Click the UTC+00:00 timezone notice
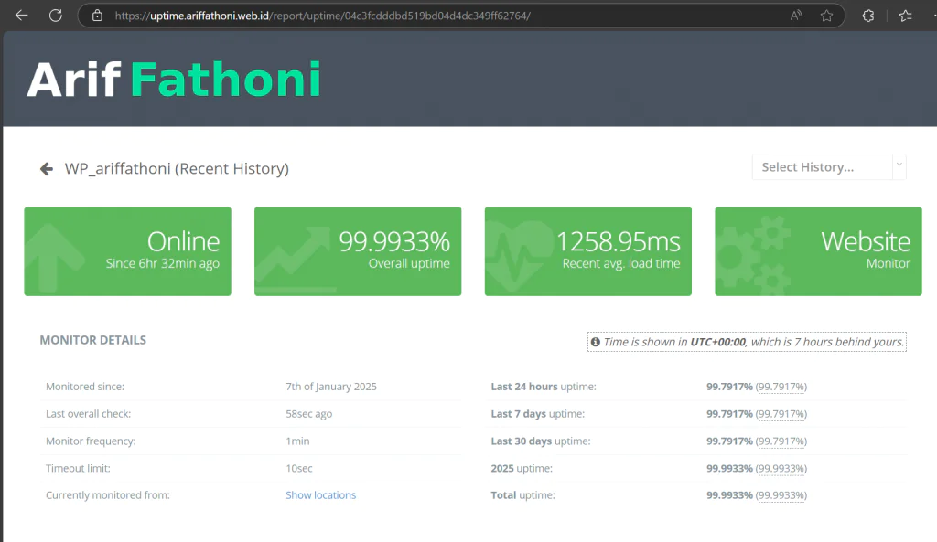The height and width of the screenshot is (542, 937). tap(747, 342)
